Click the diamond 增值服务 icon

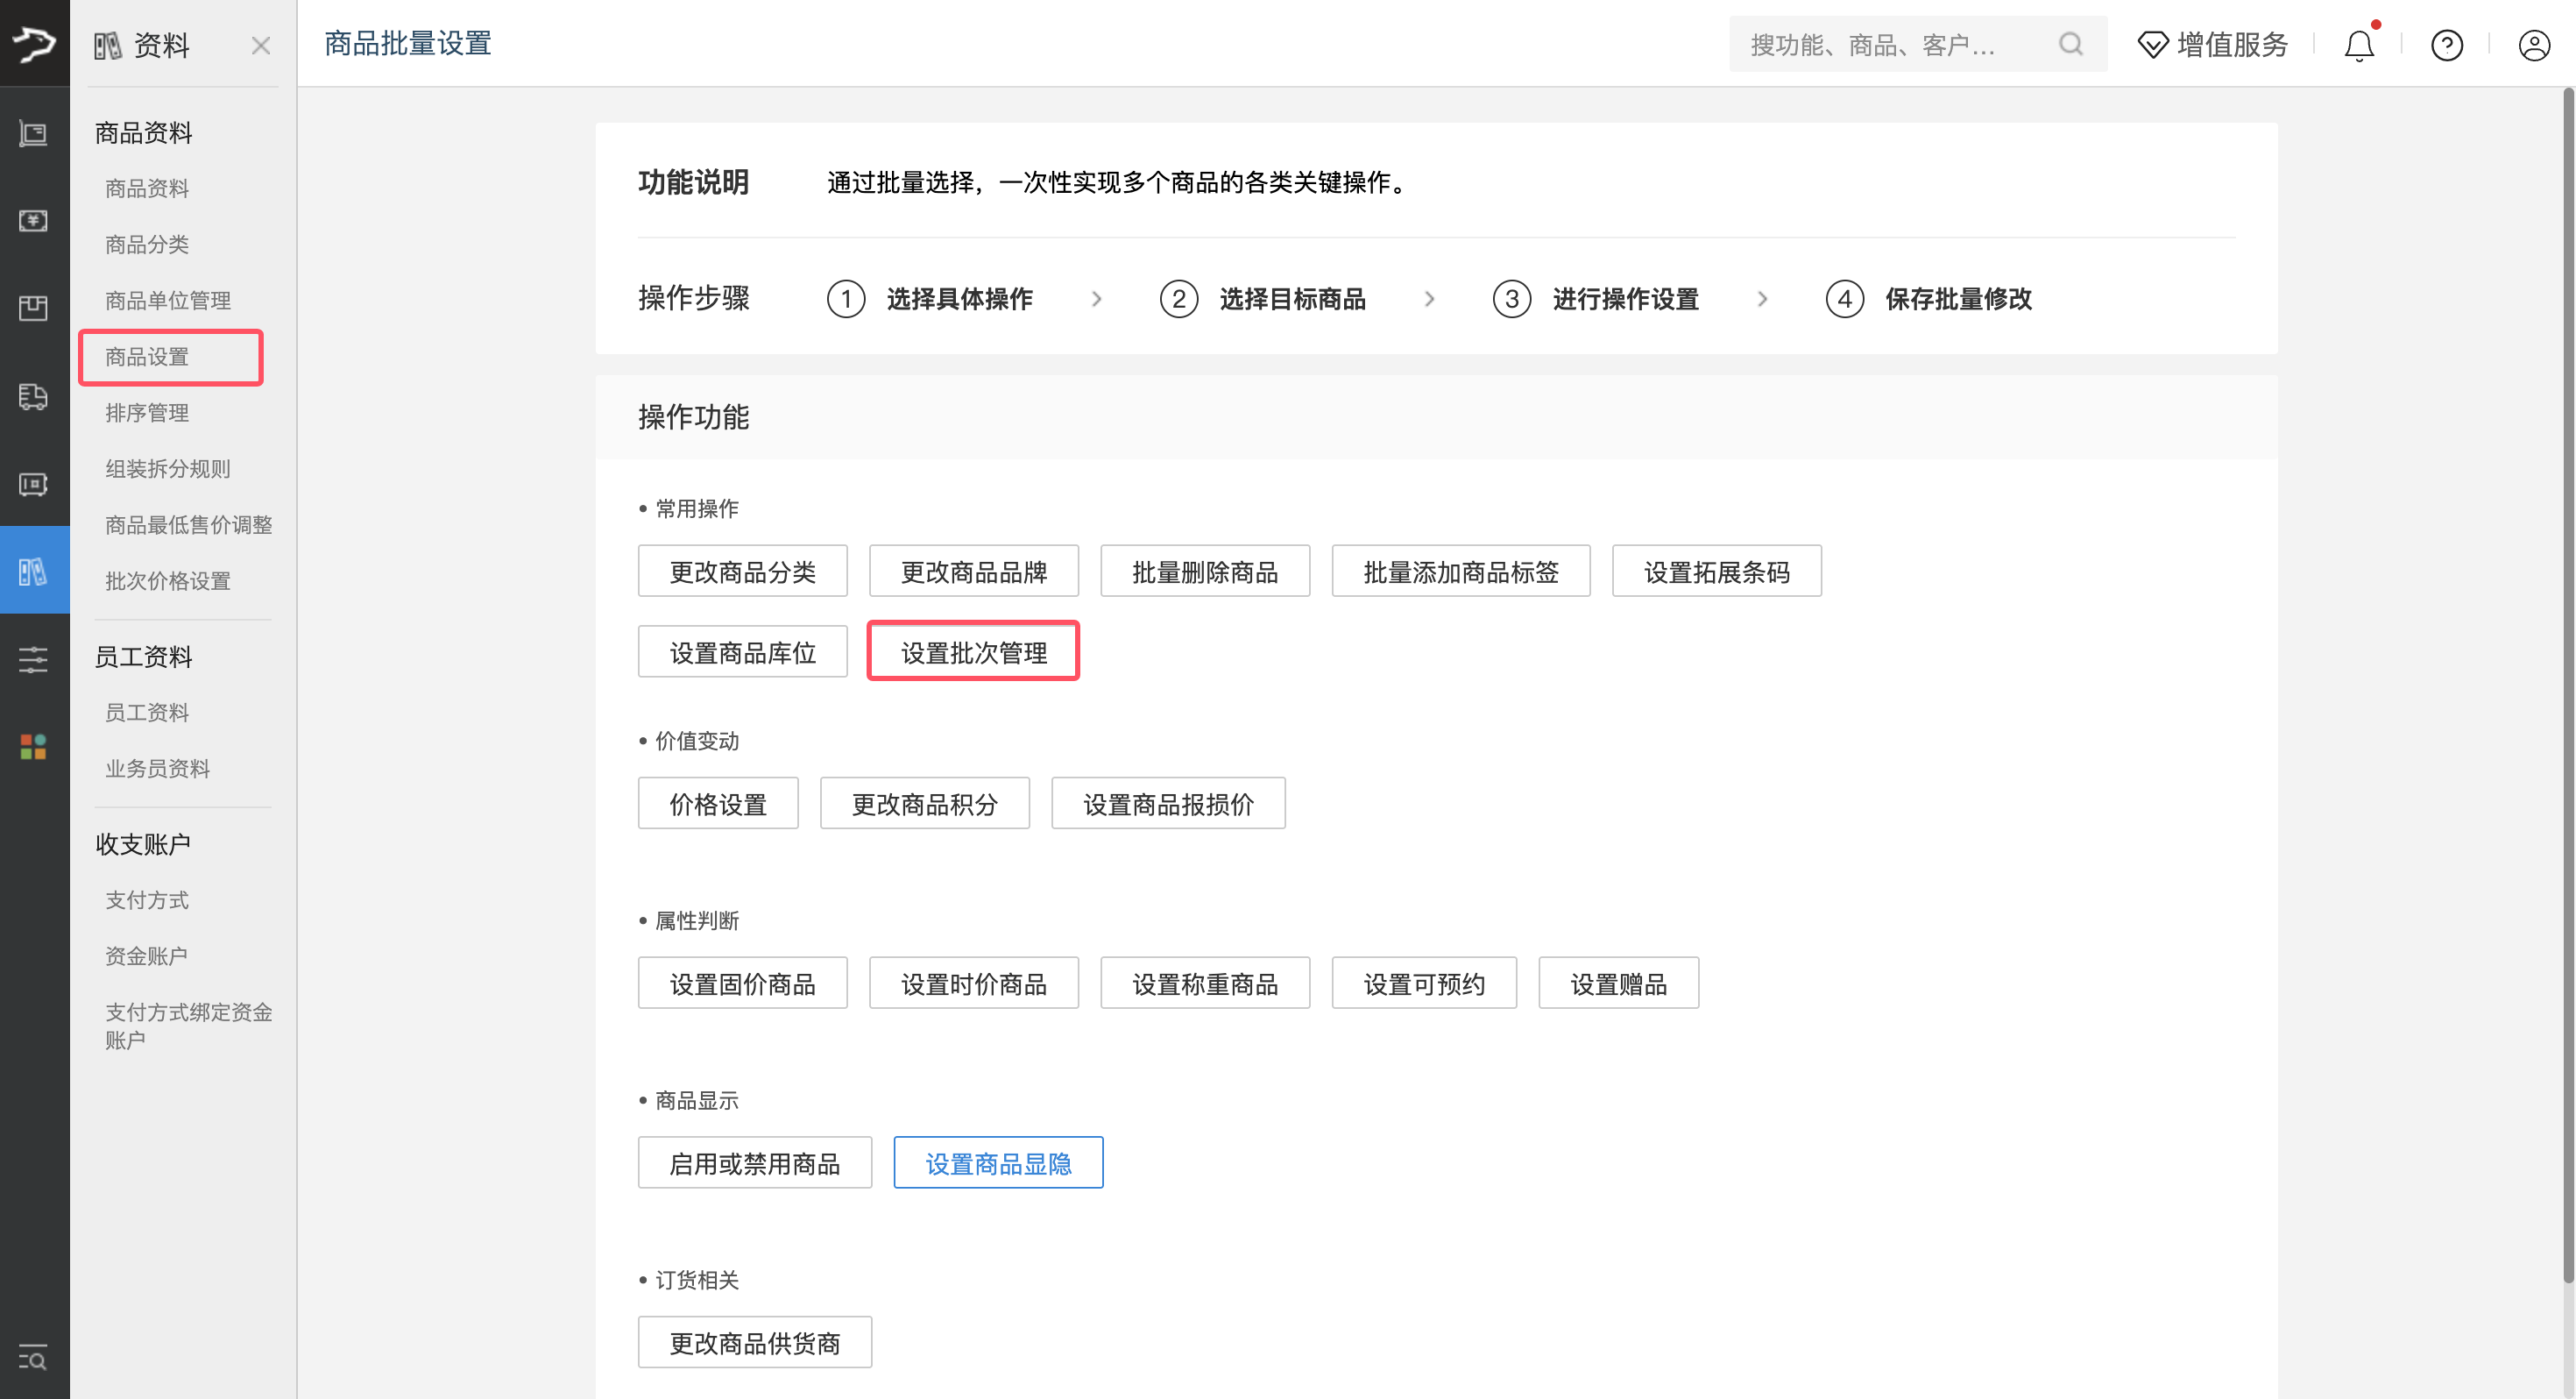pyautogui.click(x=2152, y=45)
